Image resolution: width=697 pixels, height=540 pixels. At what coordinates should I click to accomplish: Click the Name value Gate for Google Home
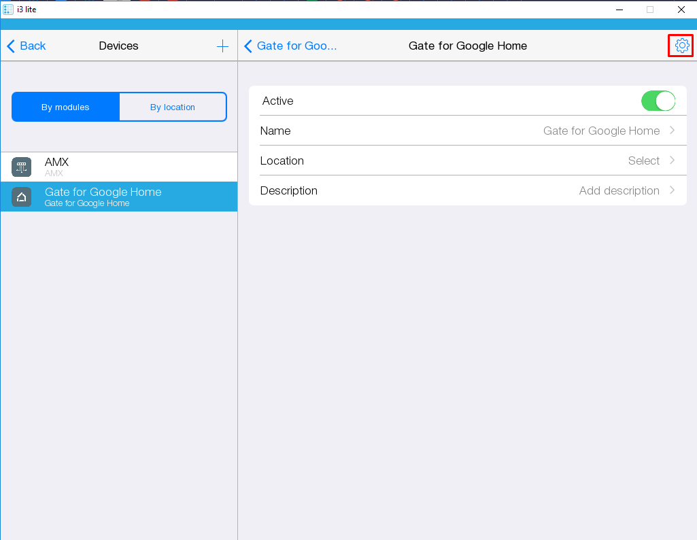601,131
